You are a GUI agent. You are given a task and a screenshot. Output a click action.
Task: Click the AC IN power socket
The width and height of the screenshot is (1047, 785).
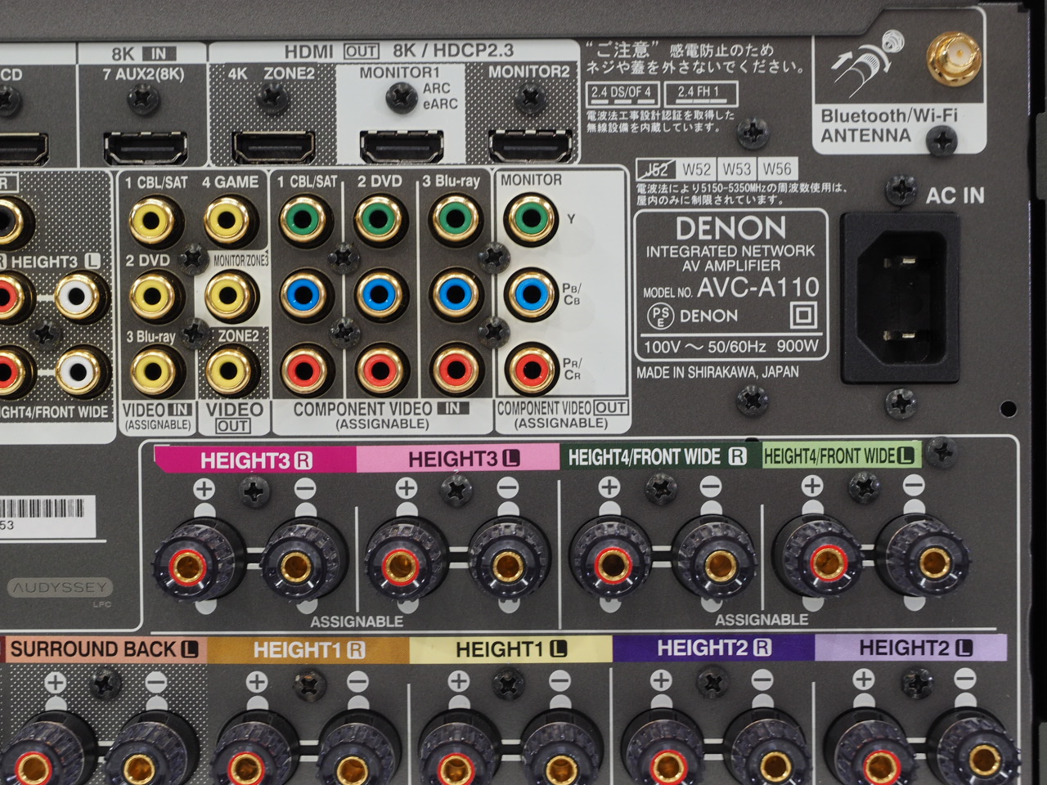(x=901, y=298)
